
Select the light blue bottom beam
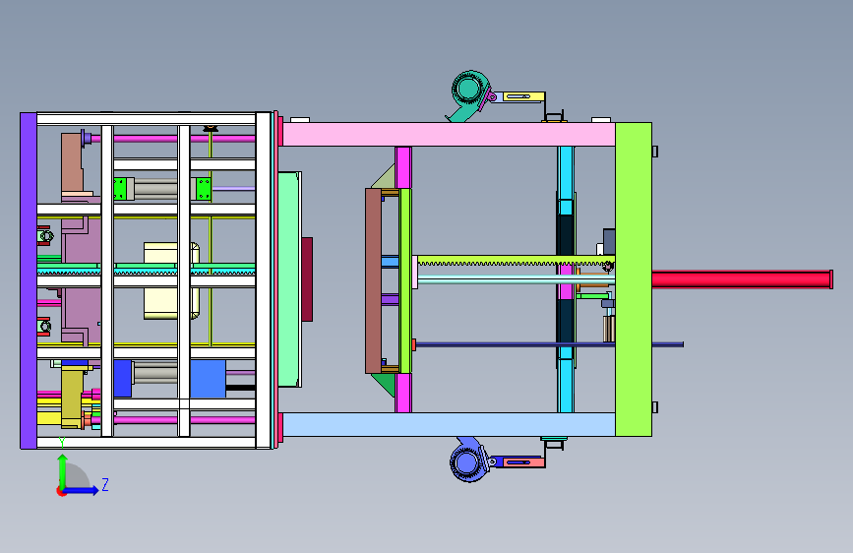point(449,424)
